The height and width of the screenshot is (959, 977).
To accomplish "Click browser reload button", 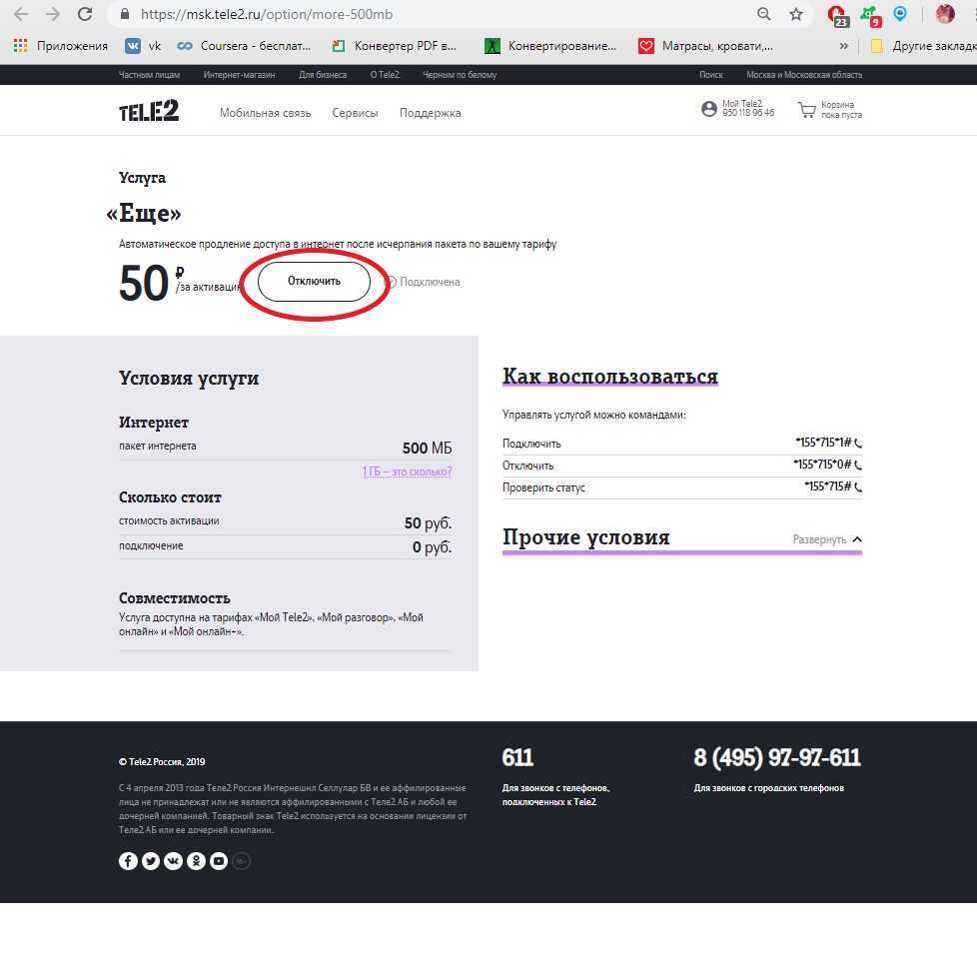I will click(x=85, y=14).
